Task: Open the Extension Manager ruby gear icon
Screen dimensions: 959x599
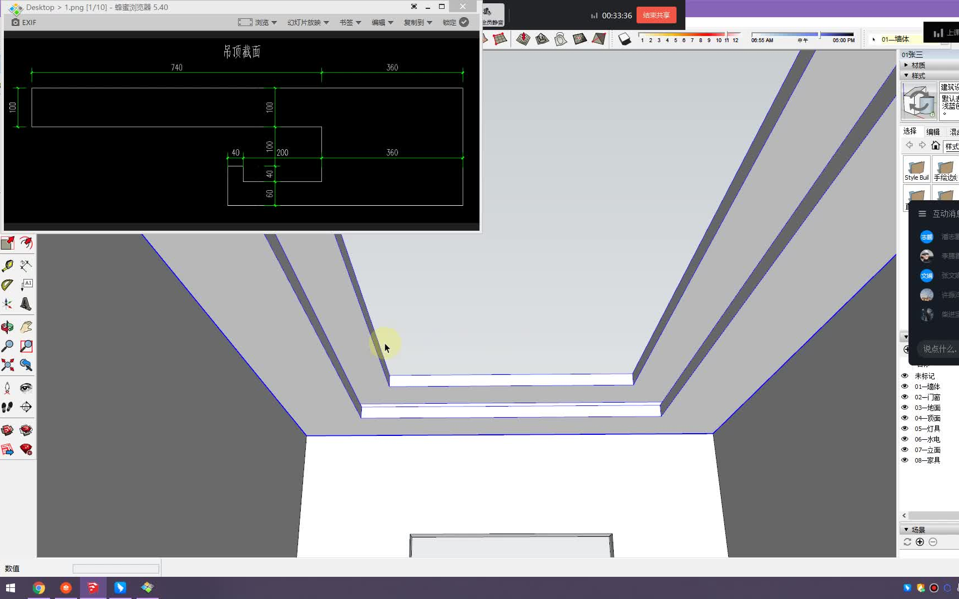Action: click(x=26, y=449)
